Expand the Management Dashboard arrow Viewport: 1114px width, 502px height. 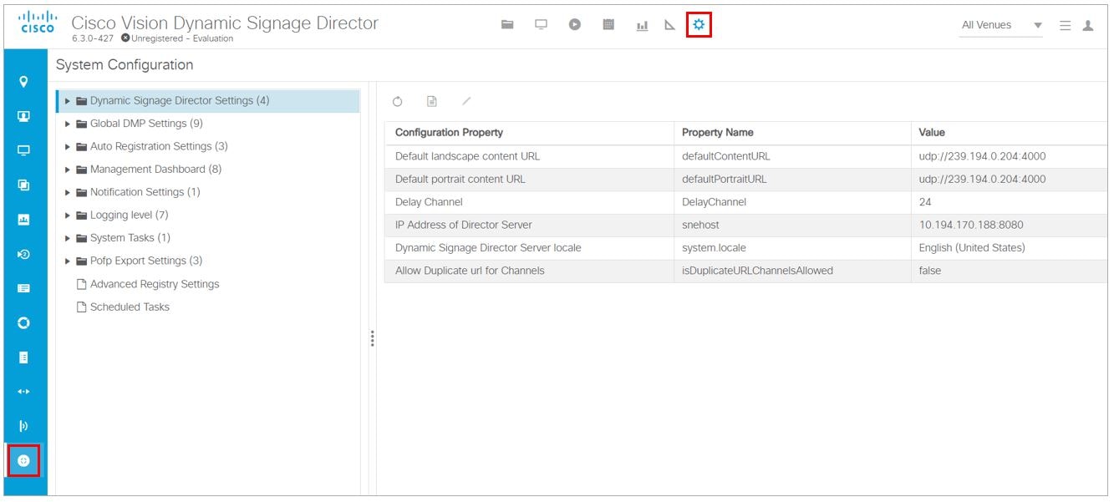(68, 170)
